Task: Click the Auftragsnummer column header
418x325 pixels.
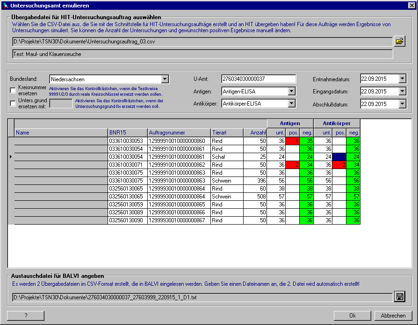Action: tap(179, 133)
